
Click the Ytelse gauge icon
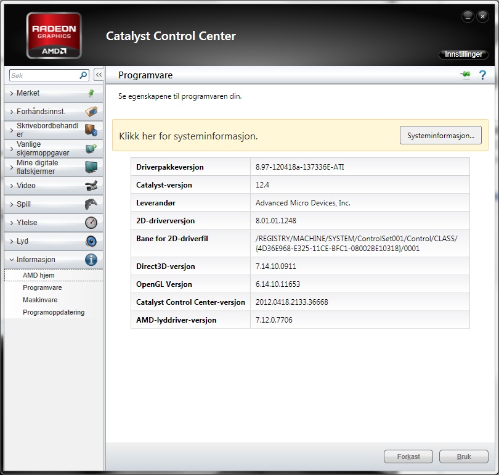click(x=91, y=222)
